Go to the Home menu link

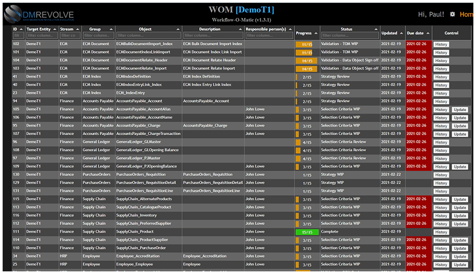pos(467,15)
